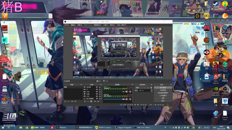Open the Scene Collection (S) menu
The width and height of the screenshot is (232, 130).
tap(97, 25)
